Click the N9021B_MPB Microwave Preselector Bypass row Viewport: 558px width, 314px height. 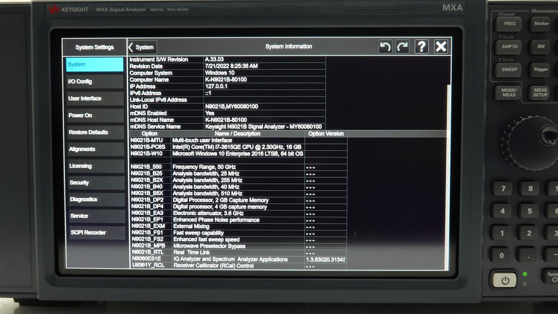click(239, 246)
